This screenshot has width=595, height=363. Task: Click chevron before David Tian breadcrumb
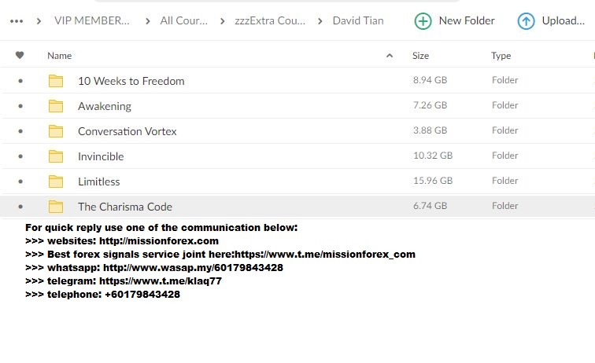click(320, 21)
